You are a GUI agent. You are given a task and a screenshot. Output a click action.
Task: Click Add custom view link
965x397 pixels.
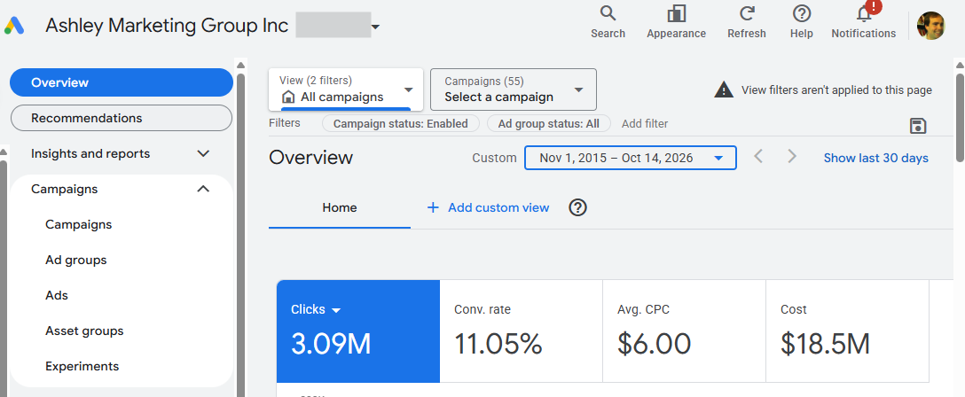point(498,207)
